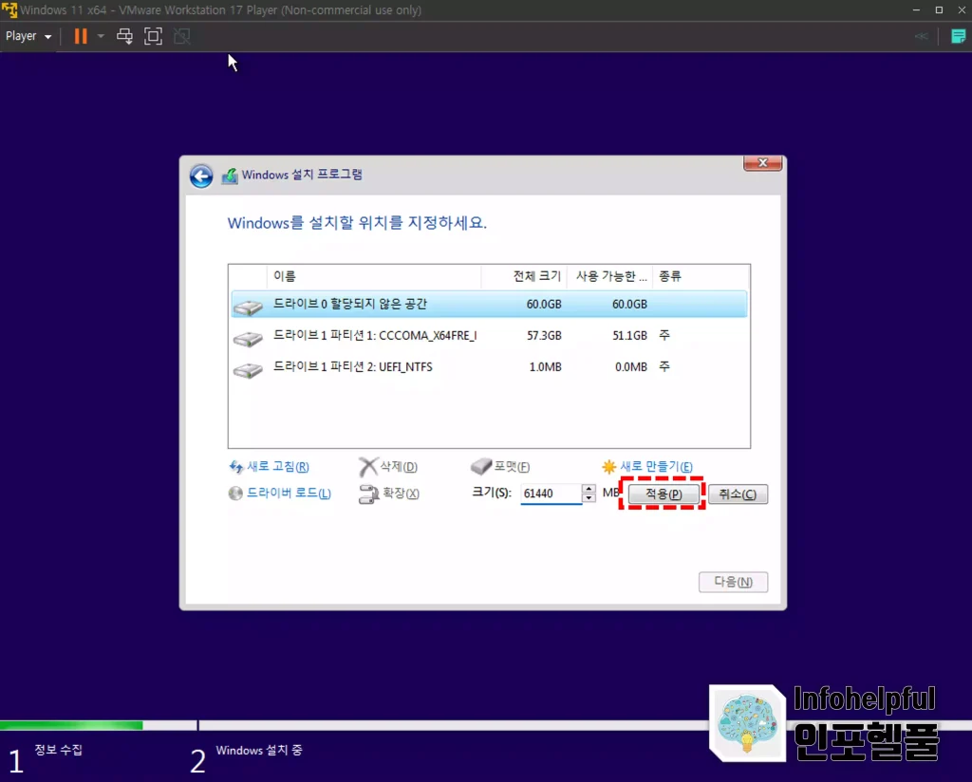This screenshot has height=782, width=972.
Task: Click the drive icon for 드라이브 1 파티션 2
Action: pyautogui.click(x=248, y=370)
